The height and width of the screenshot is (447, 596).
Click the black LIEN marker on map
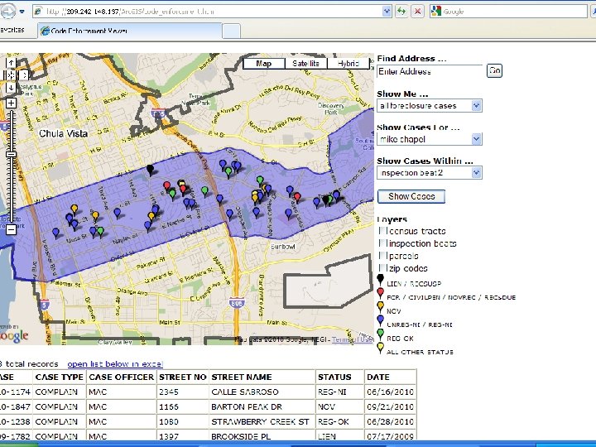click(x=150, y=169)
